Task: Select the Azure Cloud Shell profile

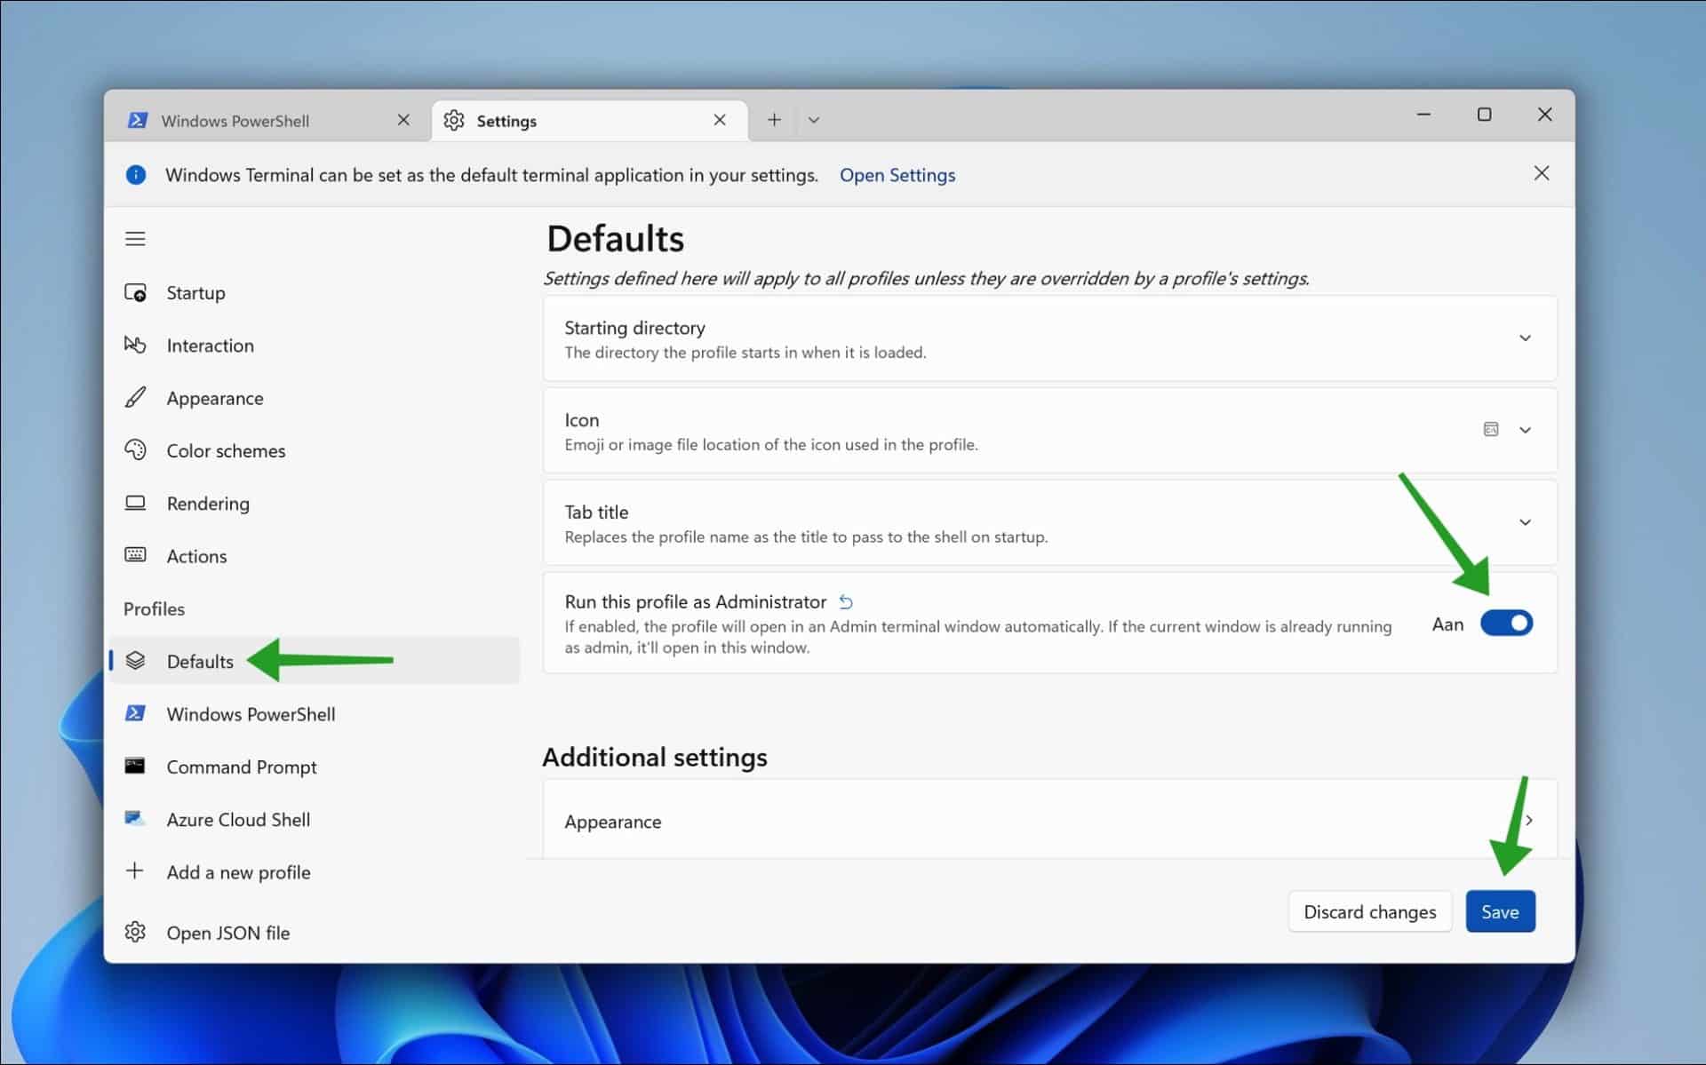Action: (315, 818)
